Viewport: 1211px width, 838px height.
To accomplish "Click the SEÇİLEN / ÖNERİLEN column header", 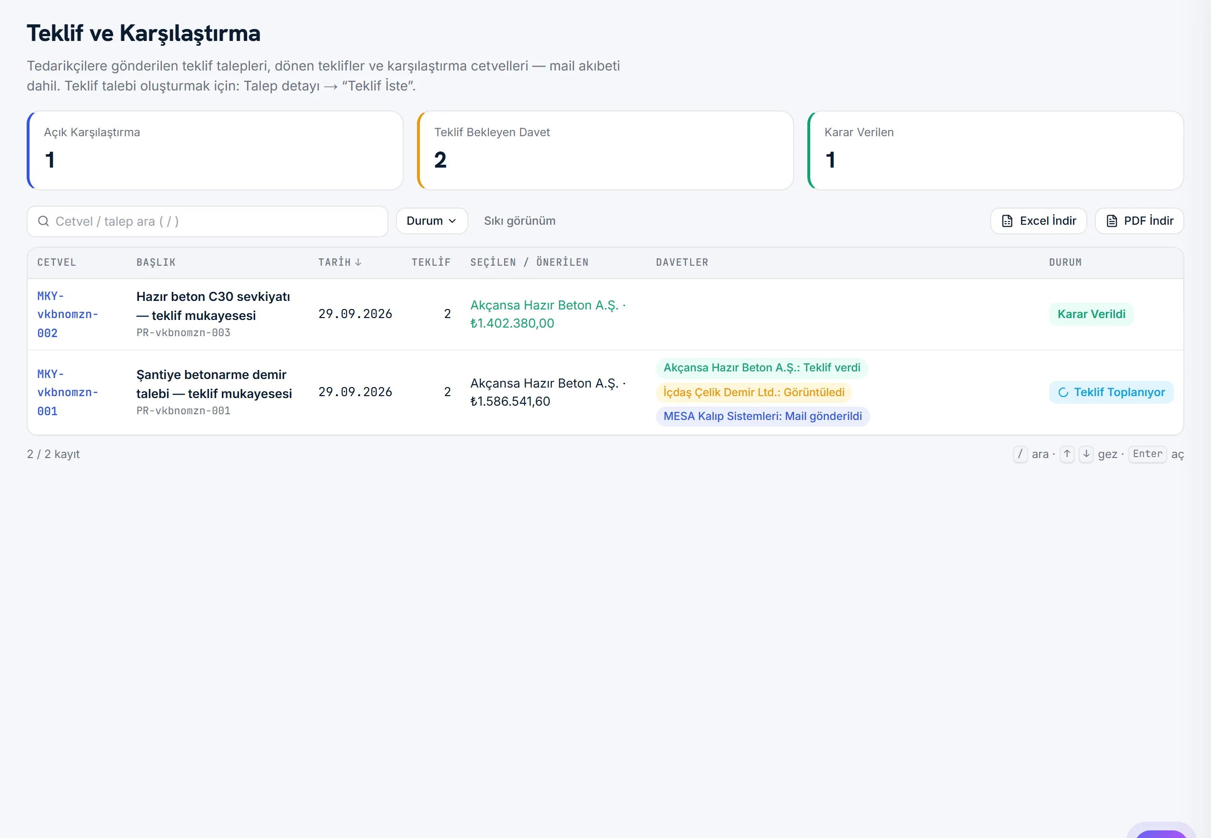I will pyautogui.click(x=529, y=262).
